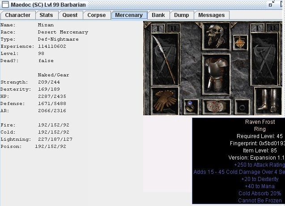Choose weapon set I on the left

(x=158, y=28)
